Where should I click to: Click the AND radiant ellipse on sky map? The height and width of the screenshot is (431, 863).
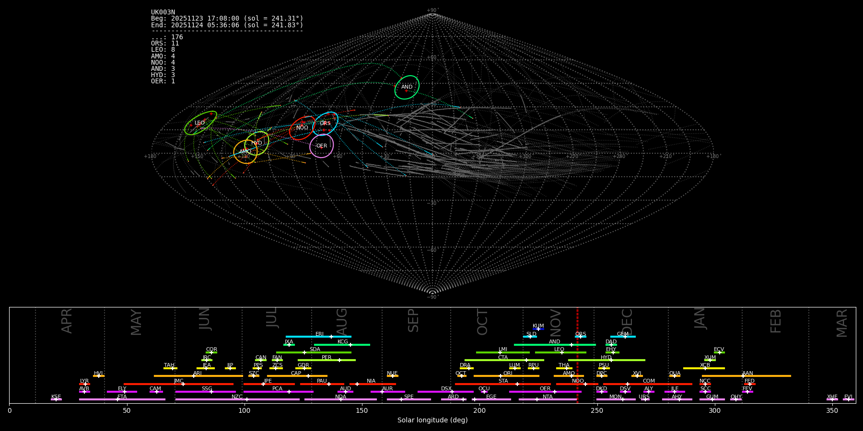coord(407,87)
